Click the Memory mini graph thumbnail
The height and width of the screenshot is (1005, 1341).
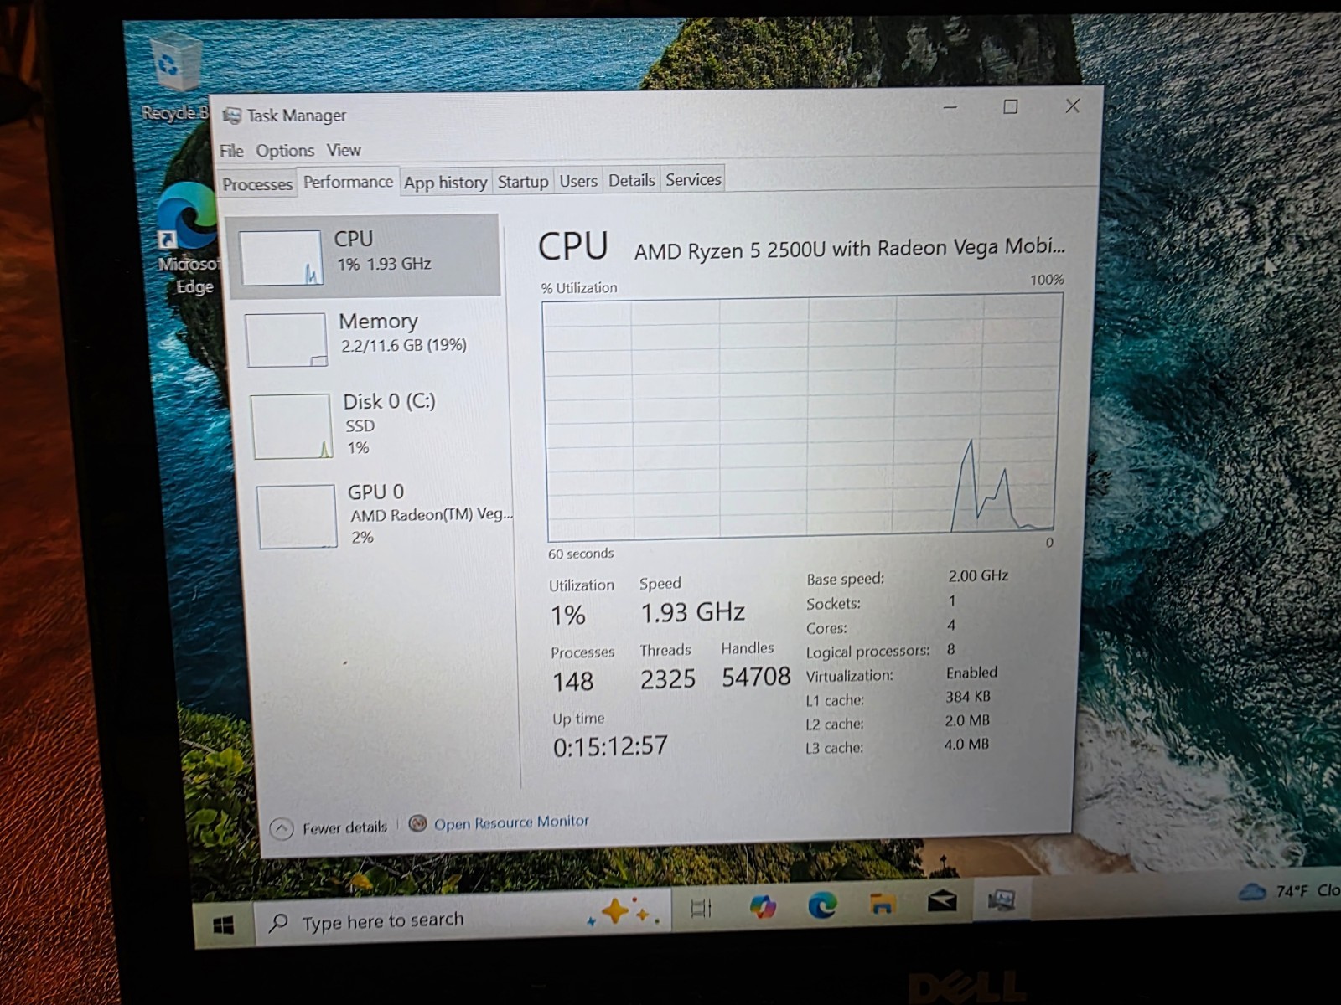click(x=286, y=340)
